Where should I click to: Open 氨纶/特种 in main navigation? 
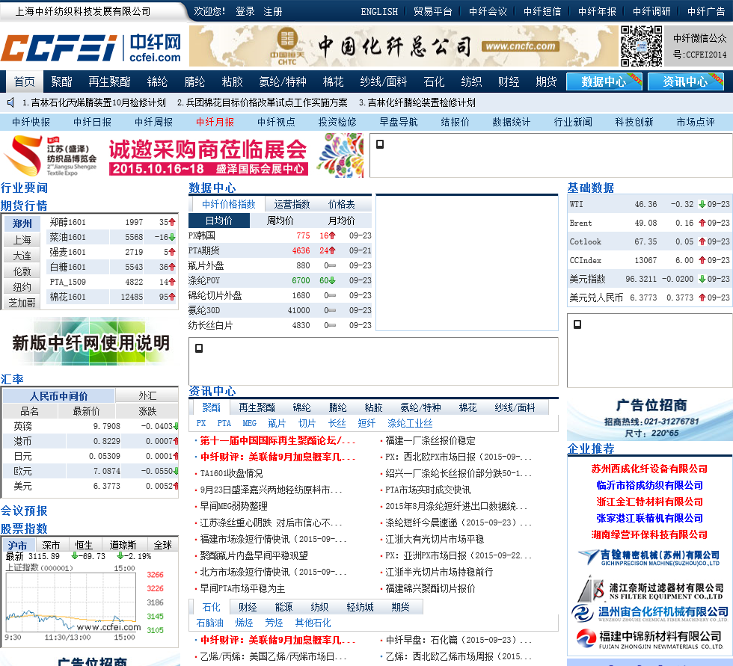283,81
